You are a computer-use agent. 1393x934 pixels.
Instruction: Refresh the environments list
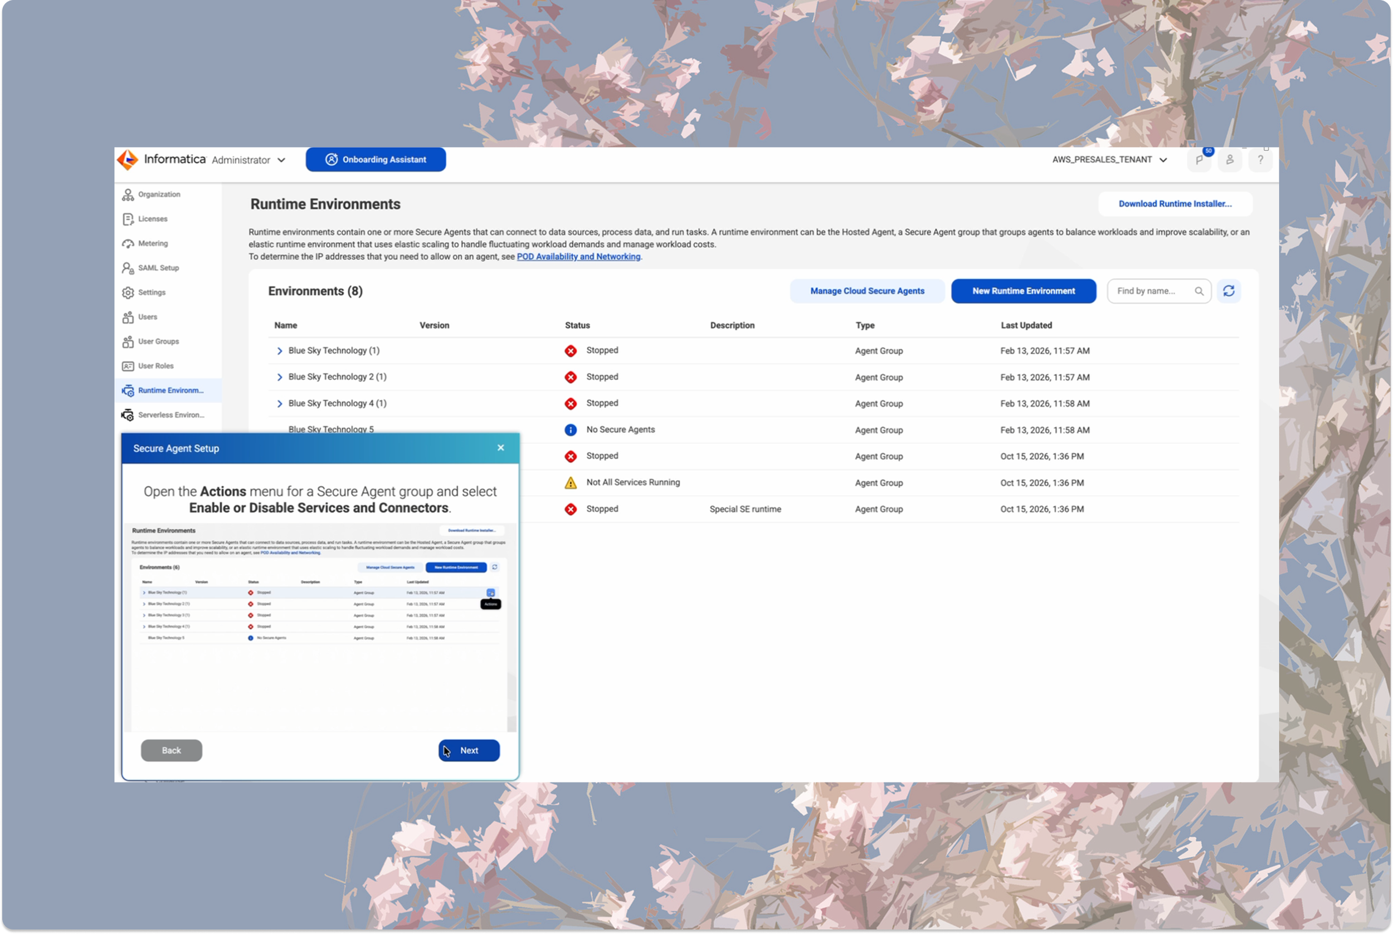pyautogui.click(x=1229, y=291)
